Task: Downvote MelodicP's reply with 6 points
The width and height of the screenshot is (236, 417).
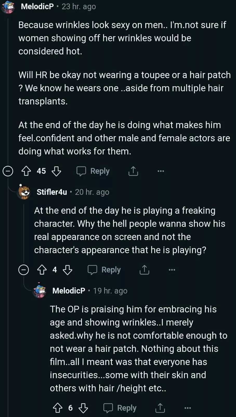Action: [x=83, y=408]
